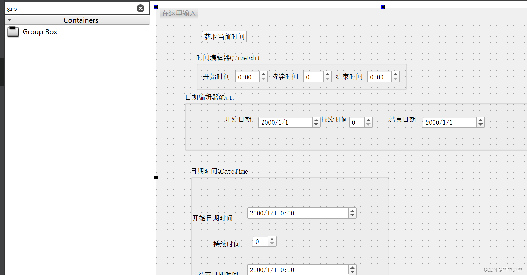Screen dimensions: 527x275
Task: Click the form's left-middle selection handle
Action: (x=156, y=178)
